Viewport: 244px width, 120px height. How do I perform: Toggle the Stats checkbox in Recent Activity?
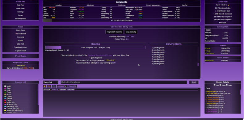[215, 85]
